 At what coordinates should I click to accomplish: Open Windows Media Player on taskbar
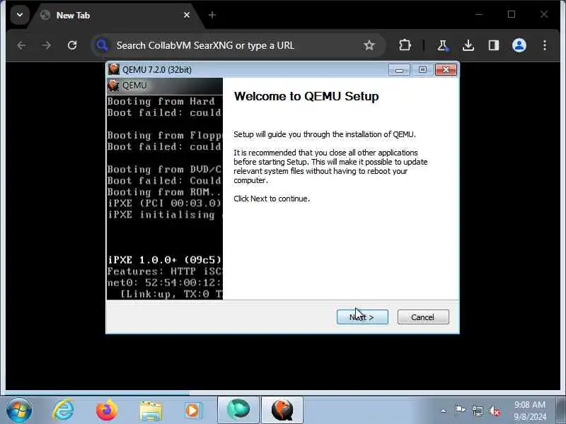tap(193, 411)
